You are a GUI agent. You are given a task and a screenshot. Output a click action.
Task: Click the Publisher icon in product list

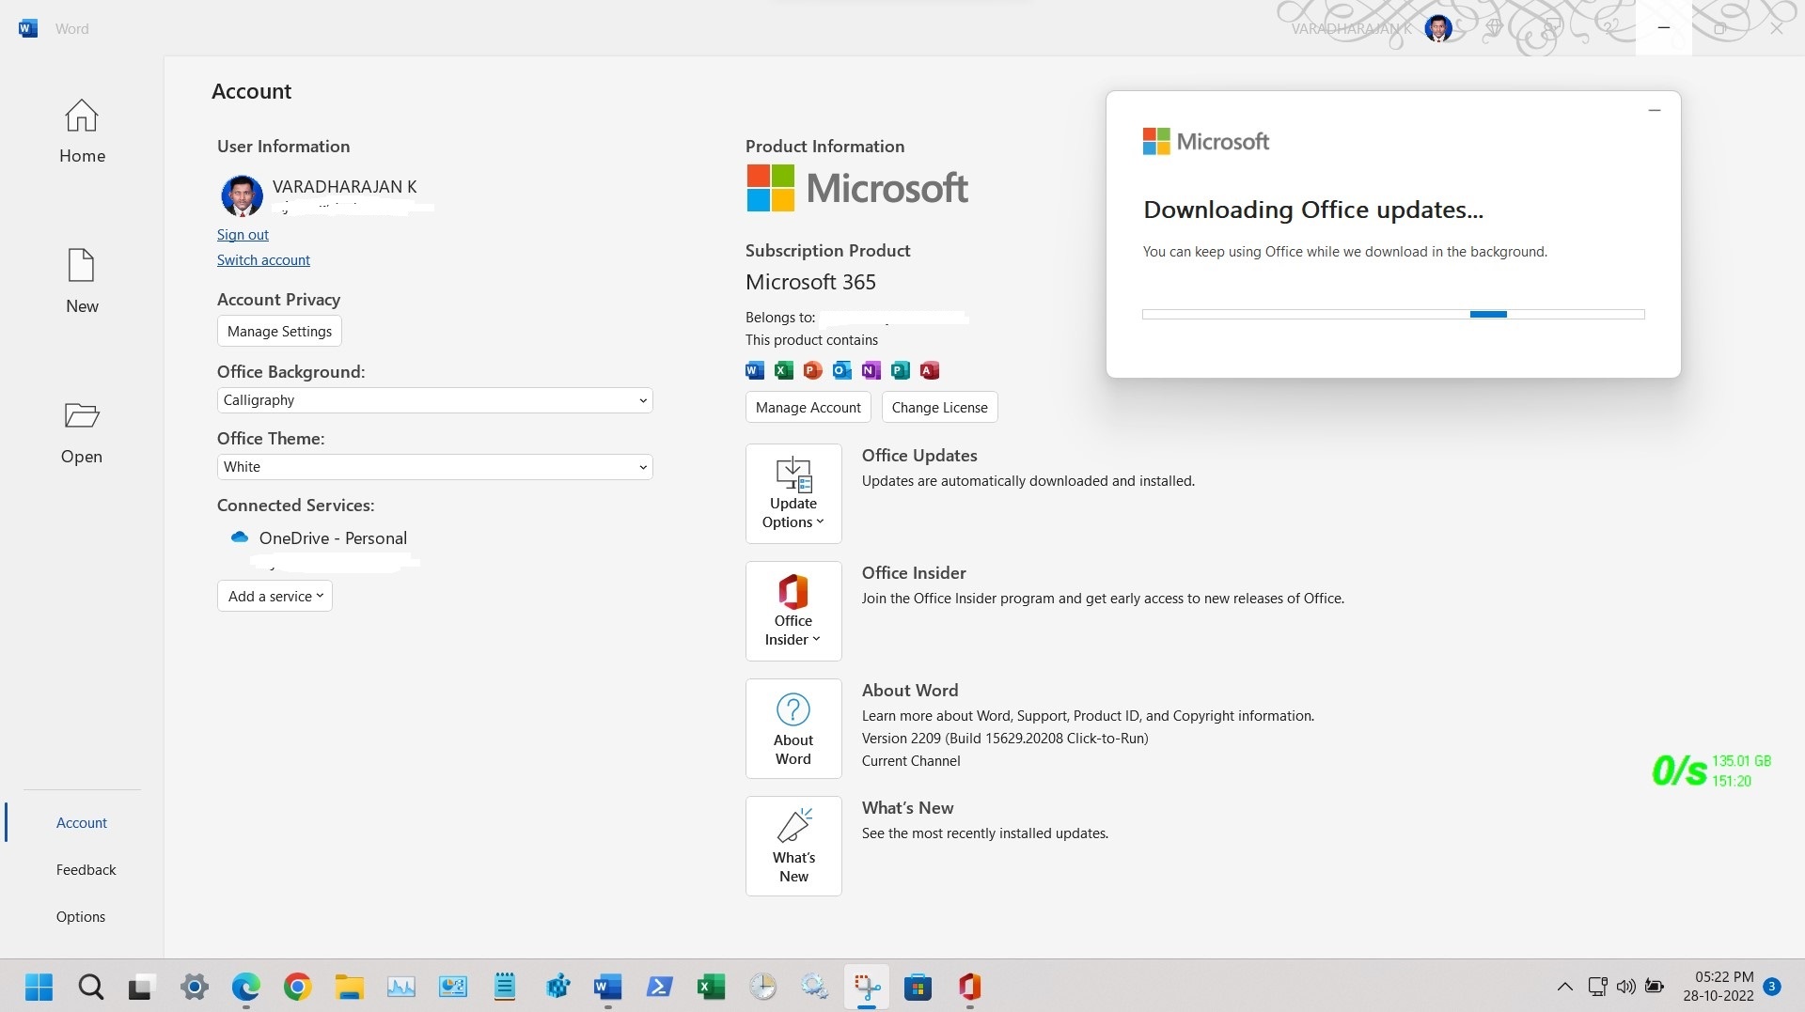coord(901,370)
